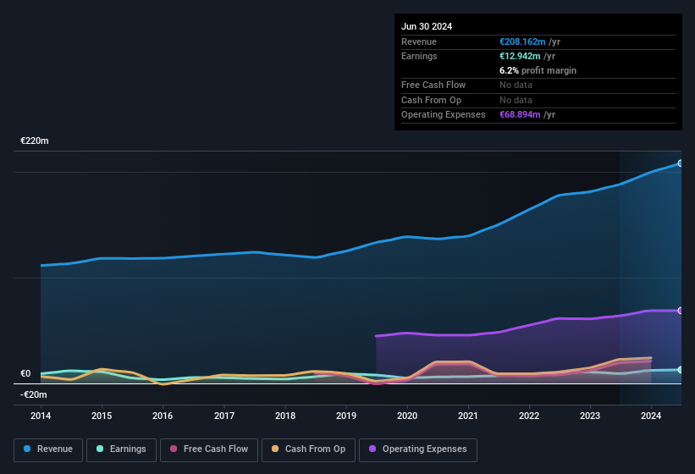Screen dimensions: 695x474
Task: Click the teal Earnings legend dot
Action: point(100,449)
